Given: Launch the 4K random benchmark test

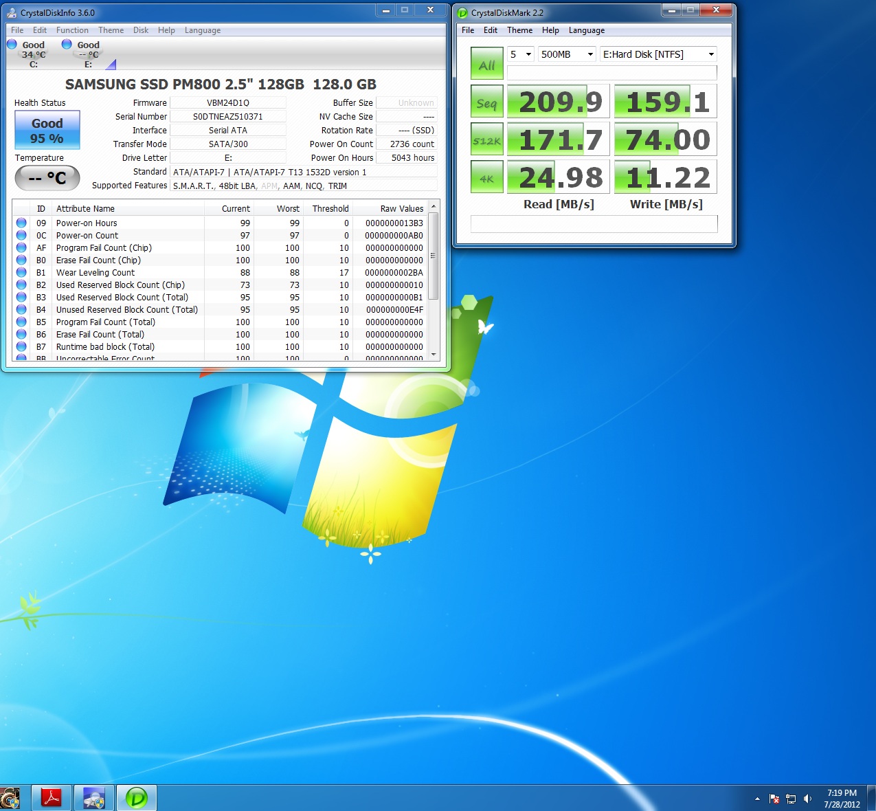Looking at the screenshot, I should click(x=486, y=177).
